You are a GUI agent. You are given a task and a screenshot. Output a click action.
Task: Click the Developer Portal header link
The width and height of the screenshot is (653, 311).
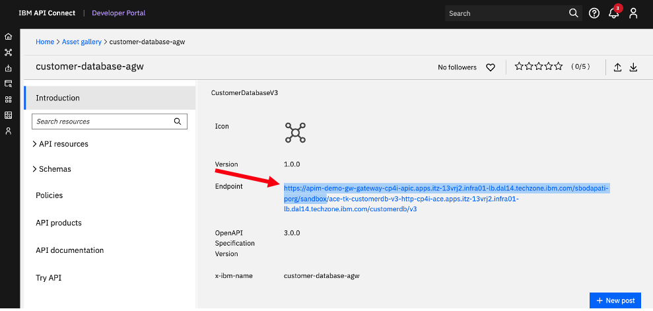point(119,13)
